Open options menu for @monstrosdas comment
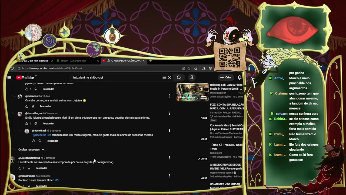 click(x=169, y=176)
